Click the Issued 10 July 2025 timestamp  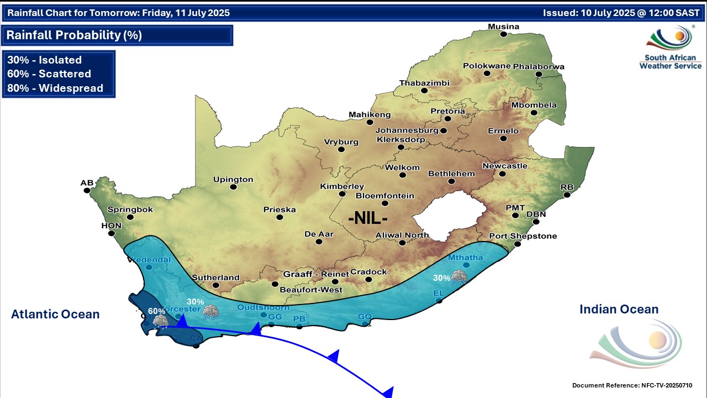point(621,13)
